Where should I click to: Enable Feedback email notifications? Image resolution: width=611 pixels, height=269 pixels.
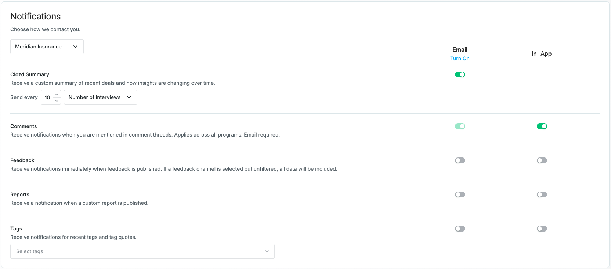pos(460,160)
